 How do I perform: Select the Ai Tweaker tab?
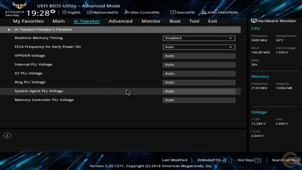87,21
